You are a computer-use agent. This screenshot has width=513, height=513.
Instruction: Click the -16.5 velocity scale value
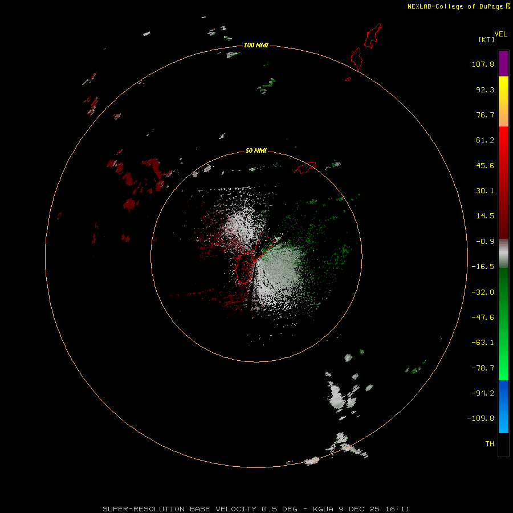483,267
